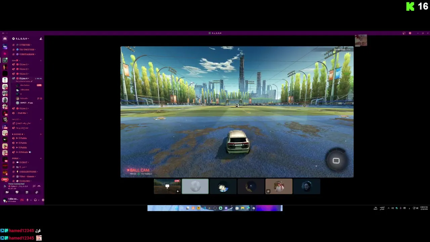The width and height of the screenshot is (430, 242).
Task: Join the Pull Me voice channel
Action: (27, 113)
